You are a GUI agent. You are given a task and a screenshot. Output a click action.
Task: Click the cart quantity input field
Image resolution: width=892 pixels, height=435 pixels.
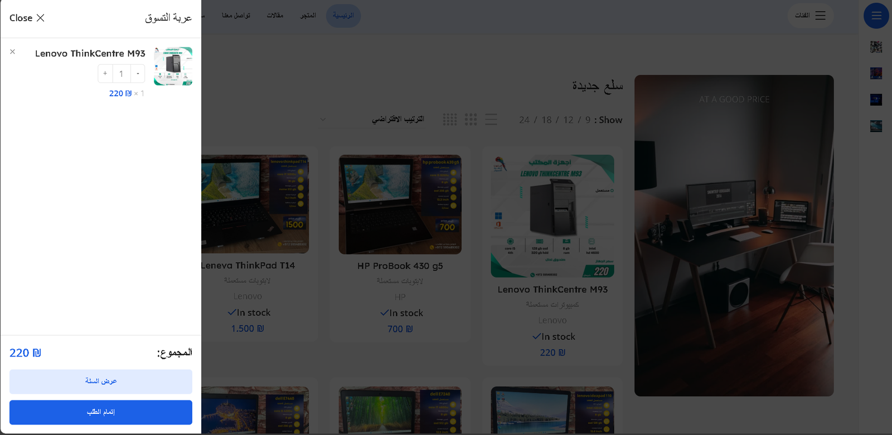[x=122, y=74]
